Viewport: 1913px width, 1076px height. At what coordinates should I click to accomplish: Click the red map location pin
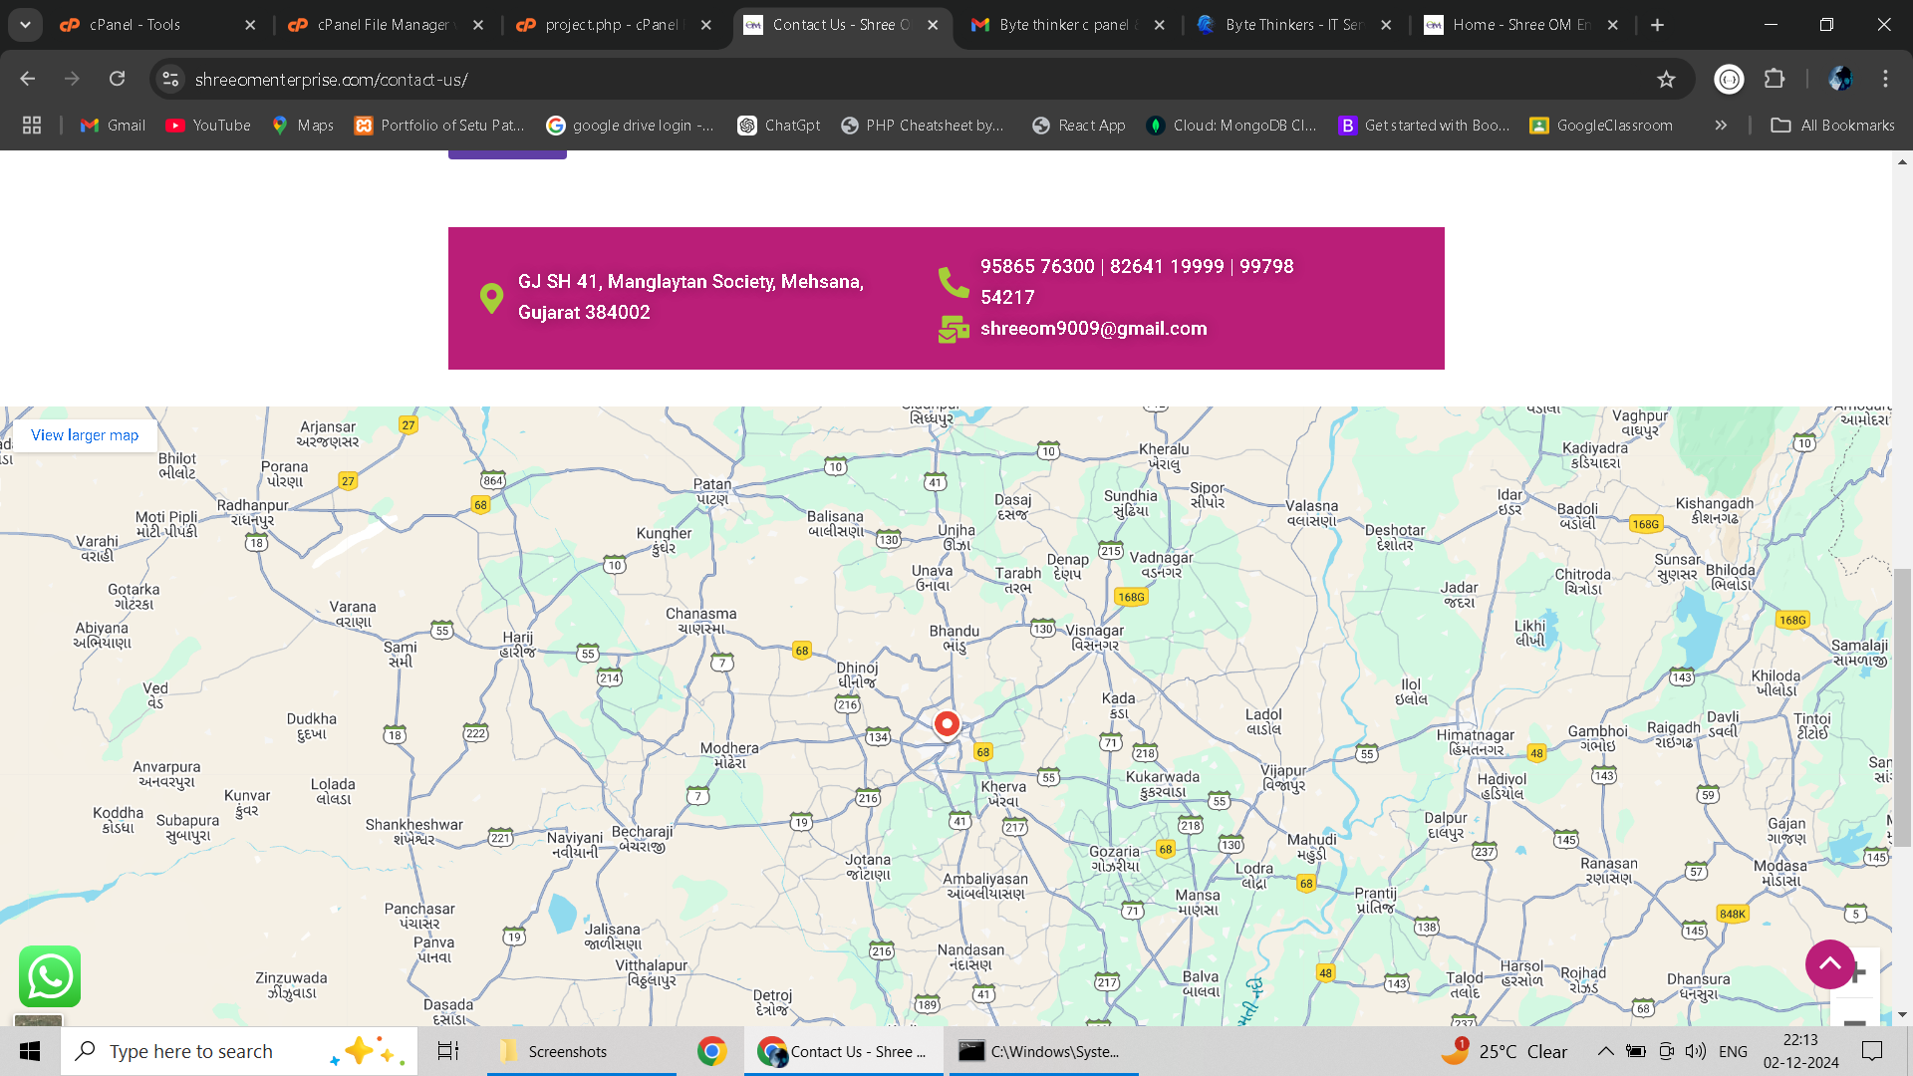click(x=947, y=724)
